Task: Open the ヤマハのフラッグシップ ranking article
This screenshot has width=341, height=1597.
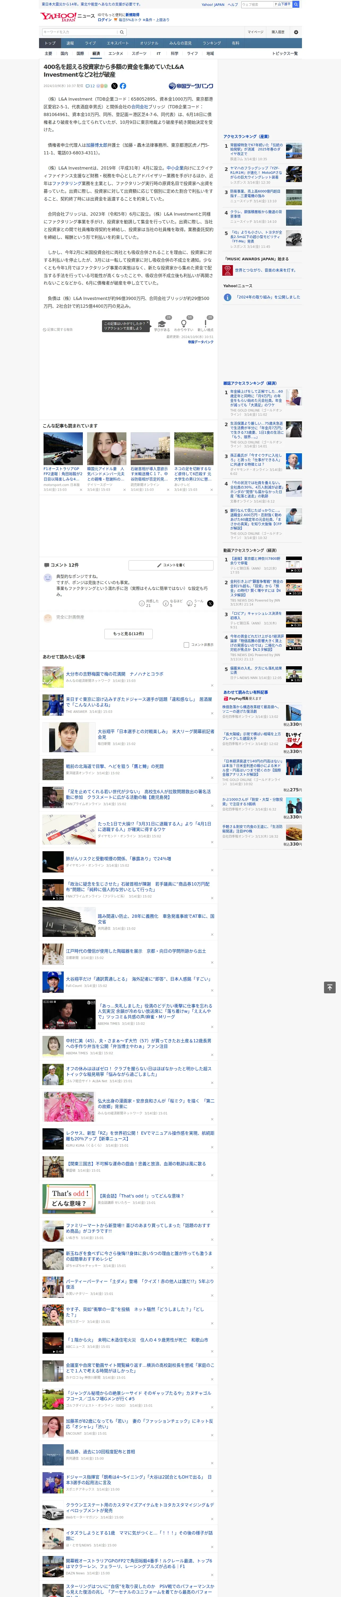Action: tap(256, 173)
